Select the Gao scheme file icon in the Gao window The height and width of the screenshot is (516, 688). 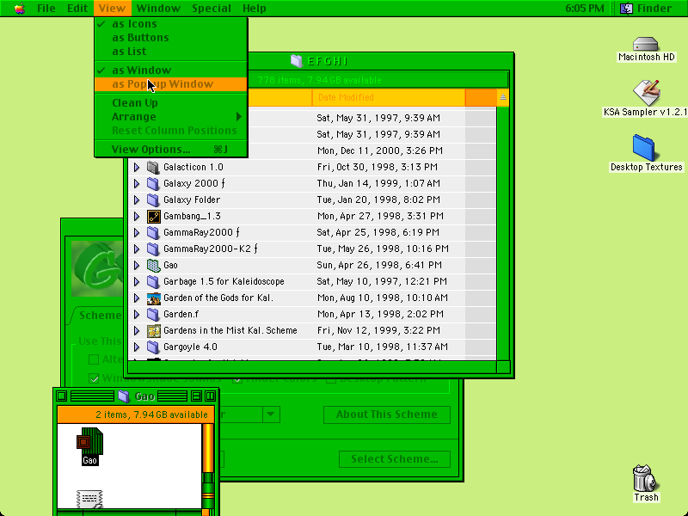pos(89,440)
